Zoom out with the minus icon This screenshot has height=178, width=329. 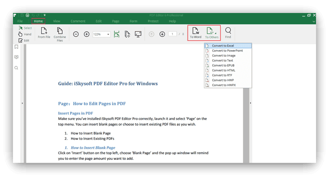tap(76, 34)
